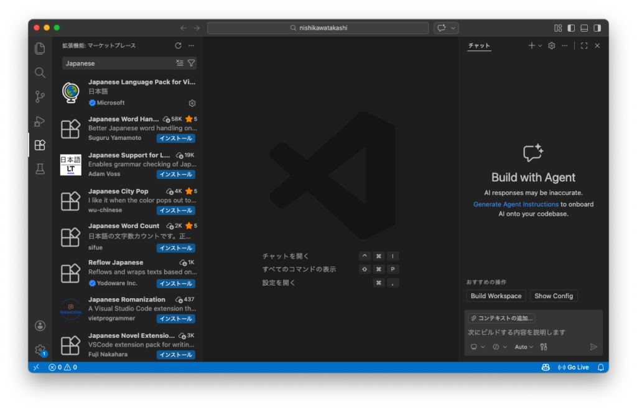Select Japanese Language Pack extension entry

tap(141, 92)
